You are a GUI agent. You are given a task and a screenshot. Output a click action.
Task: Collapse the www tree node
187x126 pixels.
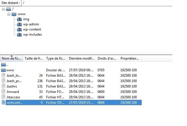(9, 14)
